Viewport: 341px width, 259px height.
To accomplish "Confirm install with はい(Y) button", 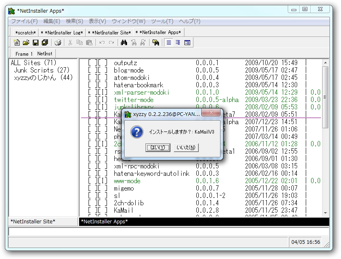I will [158, 148].
